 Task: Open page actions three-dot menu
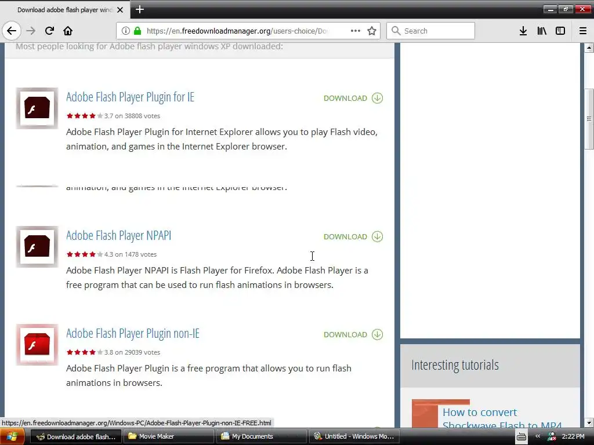tap(356, 31)
